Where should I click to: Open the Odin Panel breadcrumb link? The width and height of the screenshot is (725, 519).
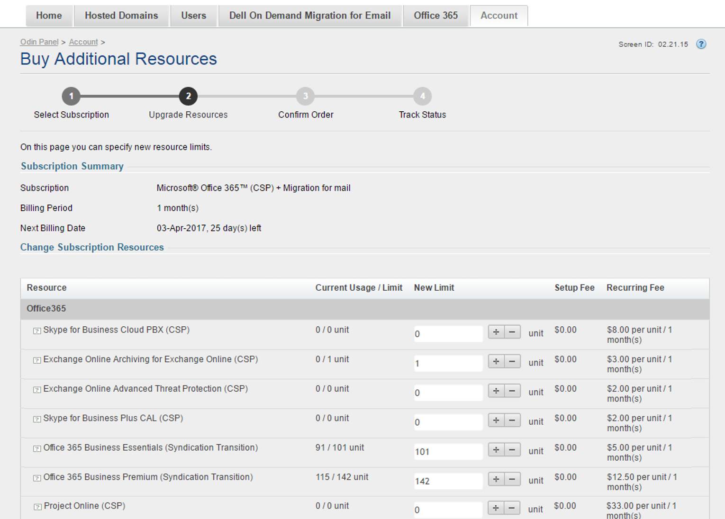pos(39,42)
